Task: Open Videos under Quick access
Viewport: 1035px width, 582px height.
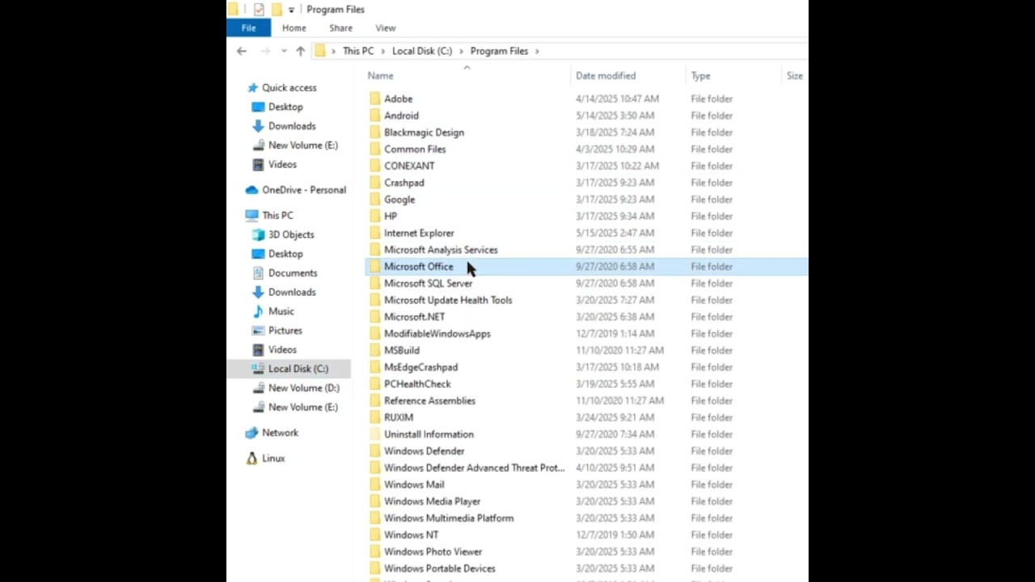Action: click(282, 164)
